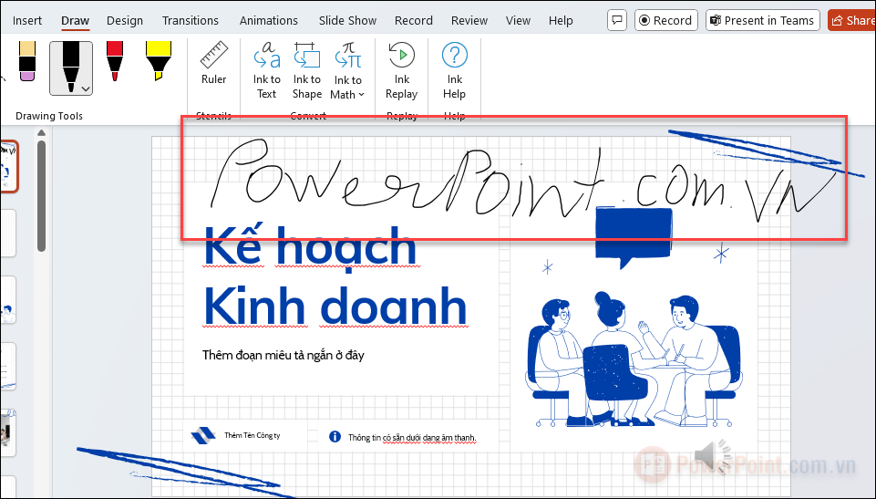Select the third slide thumbnail with people
The image size is (876, 499).
point(8,299)
